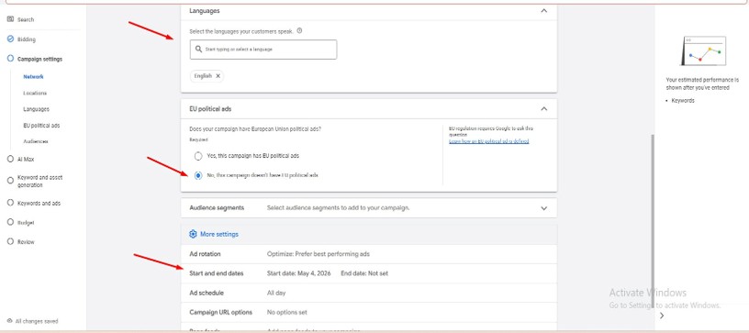The height and width of the screenshot is (333, 749).
Task: Click the All changes saved status icon
Action: 10,321
